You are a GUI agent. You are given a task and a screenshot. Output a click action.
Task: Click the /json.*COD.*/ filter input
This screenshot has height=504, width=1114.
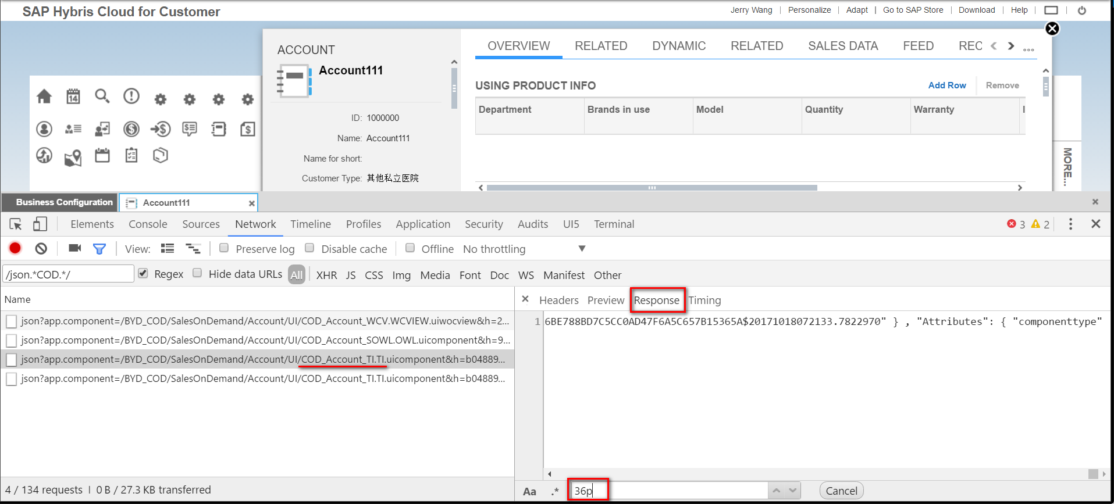[69, 274]
